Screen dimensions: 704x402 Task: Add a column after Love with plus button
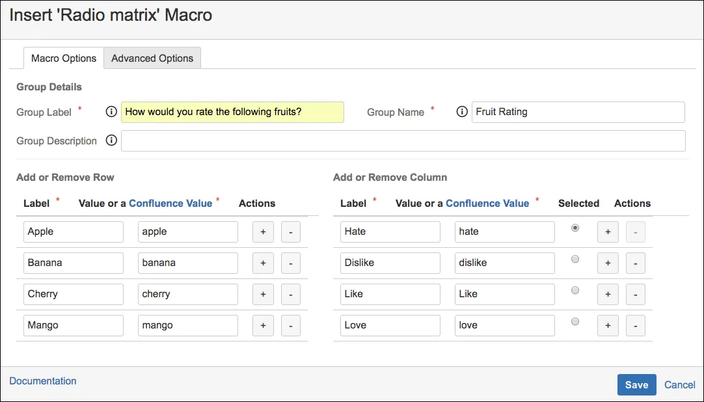(x=608, y=325)
